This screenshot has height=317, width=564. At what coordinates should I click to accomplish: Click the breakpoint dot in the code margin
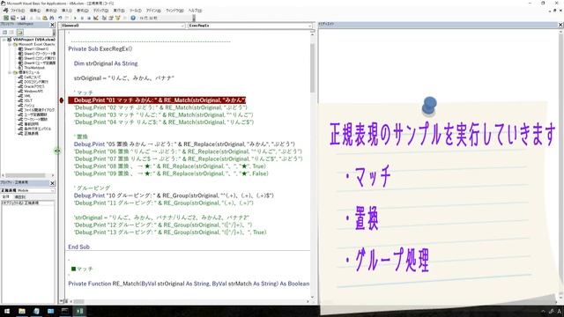[x=62, y=100]
